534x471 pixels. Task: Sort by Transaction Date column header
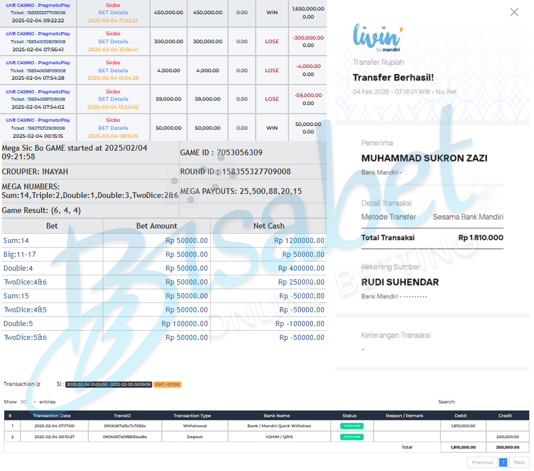coord(52,416)
